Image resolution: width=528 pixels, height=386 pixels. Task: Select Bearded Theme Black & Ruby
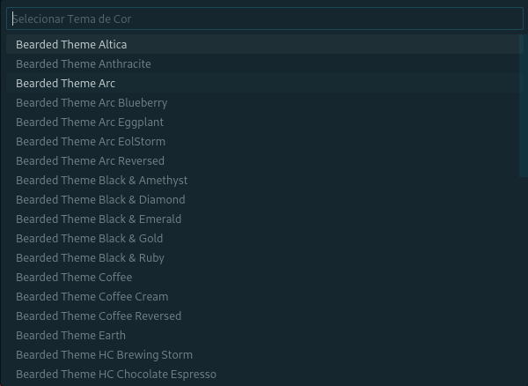(90, 257)
